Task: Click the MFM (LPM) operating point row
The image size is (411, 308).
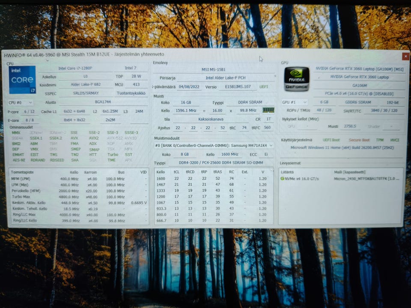Action: 79,179
